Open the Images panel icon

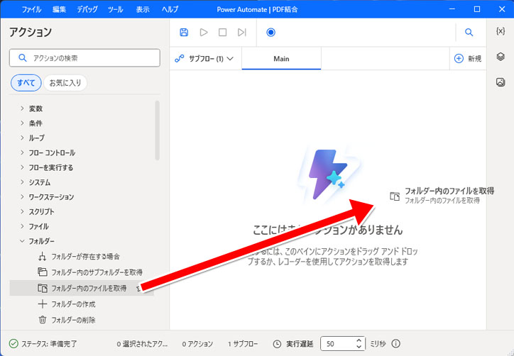point(501,82)
